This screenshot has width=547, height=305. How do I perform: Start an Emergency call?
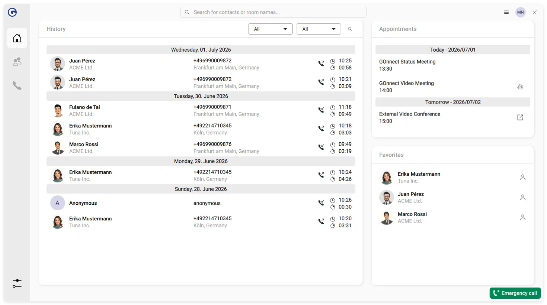(515, 293)
